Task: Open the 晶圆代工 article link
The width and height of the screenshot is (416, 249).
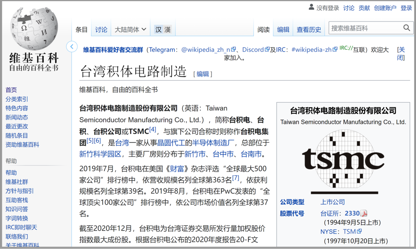Action: coord(171,143)
